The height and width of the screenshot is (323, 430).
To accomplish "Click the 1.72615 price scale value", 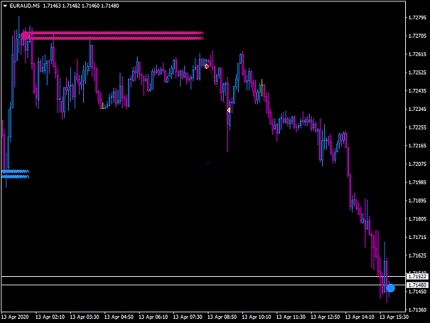I will coord(418,54).
